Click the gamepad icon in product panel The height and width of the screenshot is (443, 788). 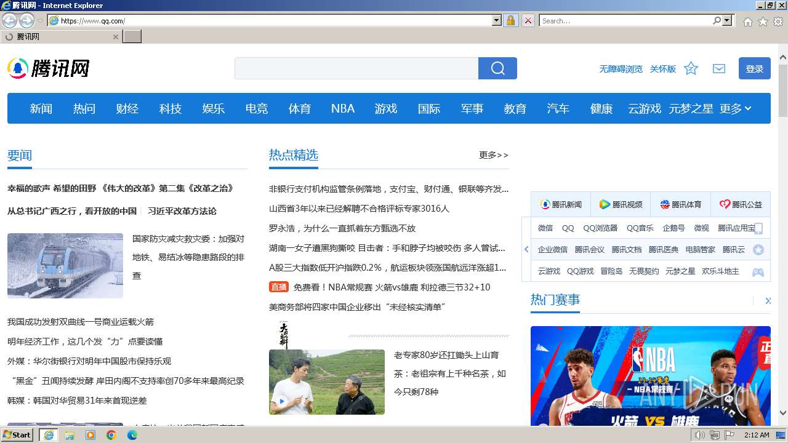click(x=758, y=272)
